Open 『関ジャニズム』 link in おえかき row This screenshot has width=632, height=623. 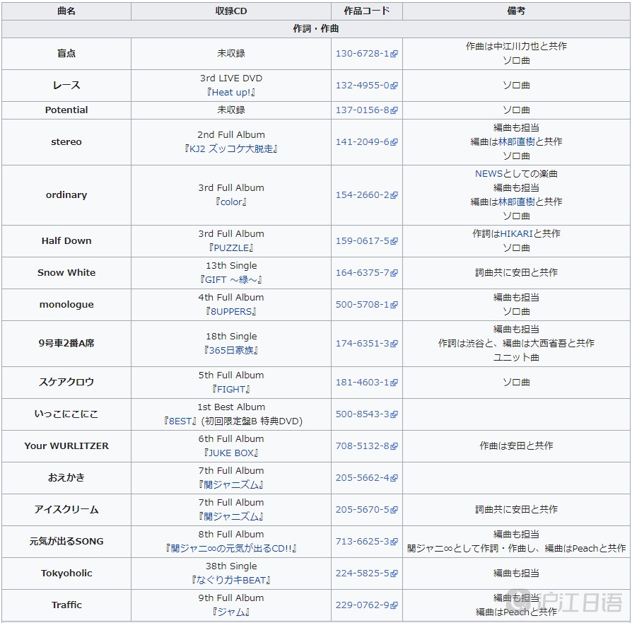coord(231,484)
